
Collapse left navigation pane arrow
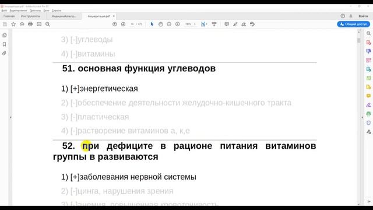click(x=10, y=117)
